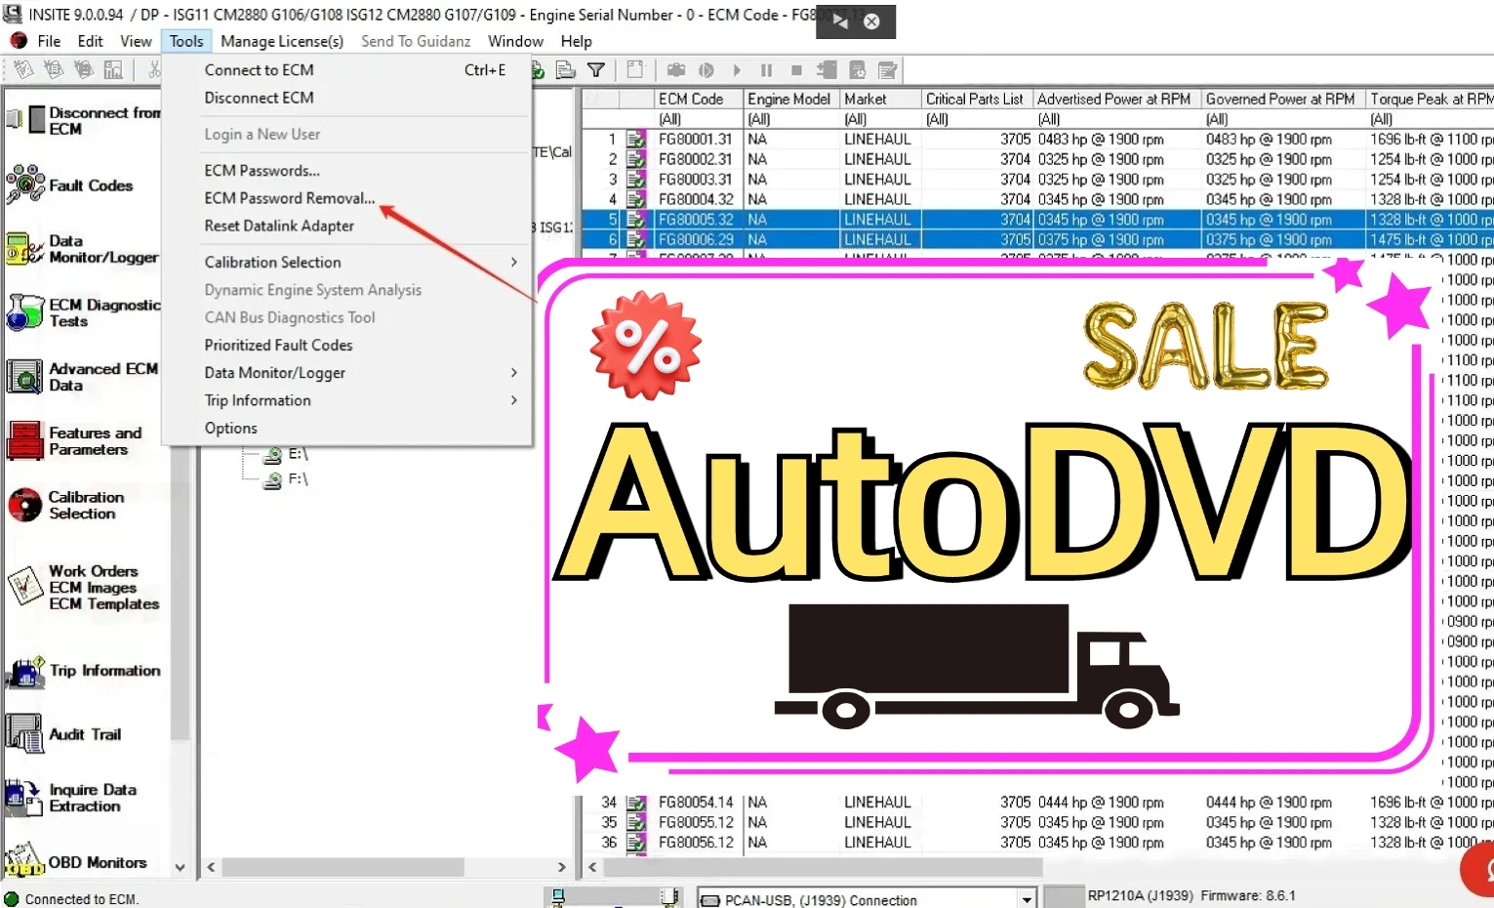
Task: Open the PCAN-USB connection dropdown
Action: (1026, 899)
